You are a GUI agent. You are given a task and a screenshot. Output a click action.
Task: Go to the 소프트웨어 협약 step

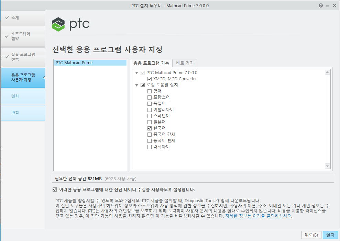pyautogui.click(x=23, y=36)
